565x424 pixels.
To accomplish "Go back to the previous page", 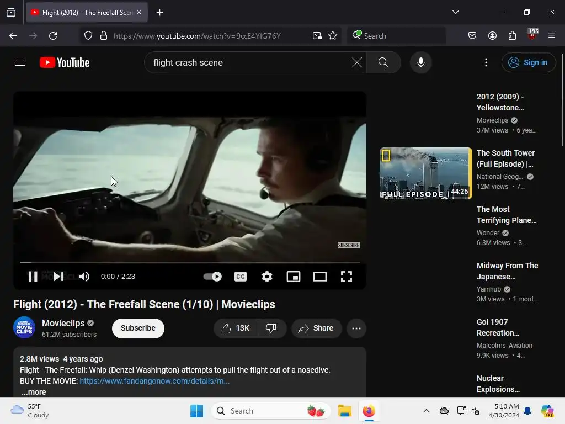I will pos(13,36).
